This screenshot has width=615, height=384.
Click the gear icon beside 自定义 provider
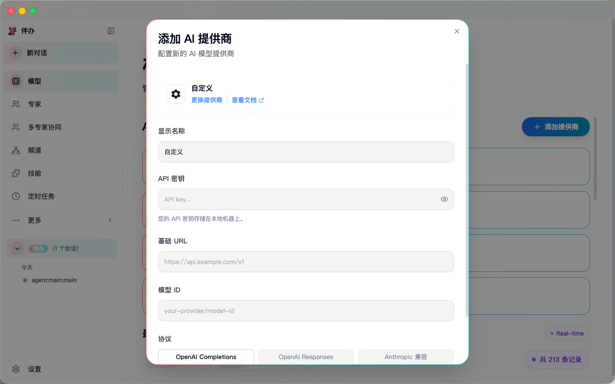click(x=175, y=94)
